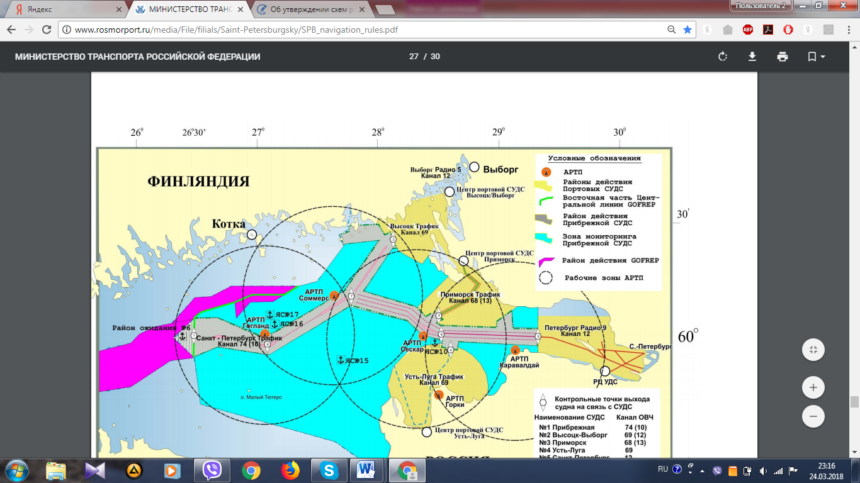Click the page number 27 field
This screenshot has height=483, width=860.
(414, 57)
